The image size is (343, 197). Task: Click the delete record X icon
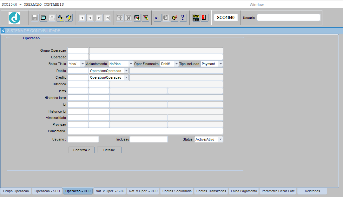(129, 18)
